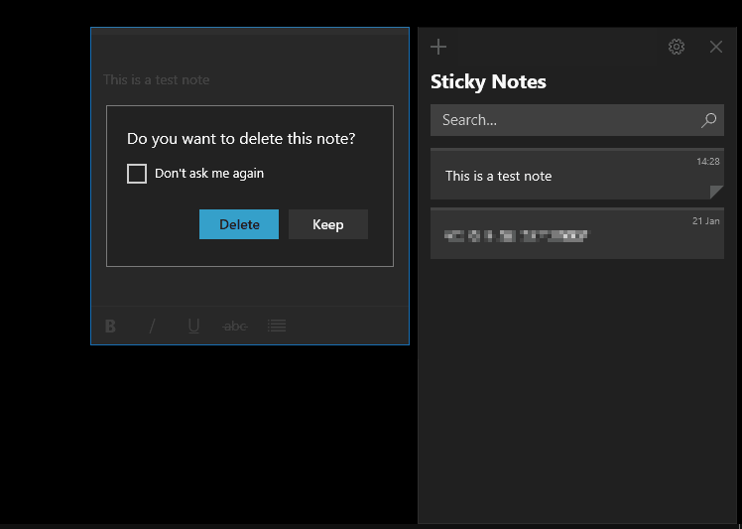Open the 'This is a test note' card in list
742x529 pixels.
[x=577, y=174]
